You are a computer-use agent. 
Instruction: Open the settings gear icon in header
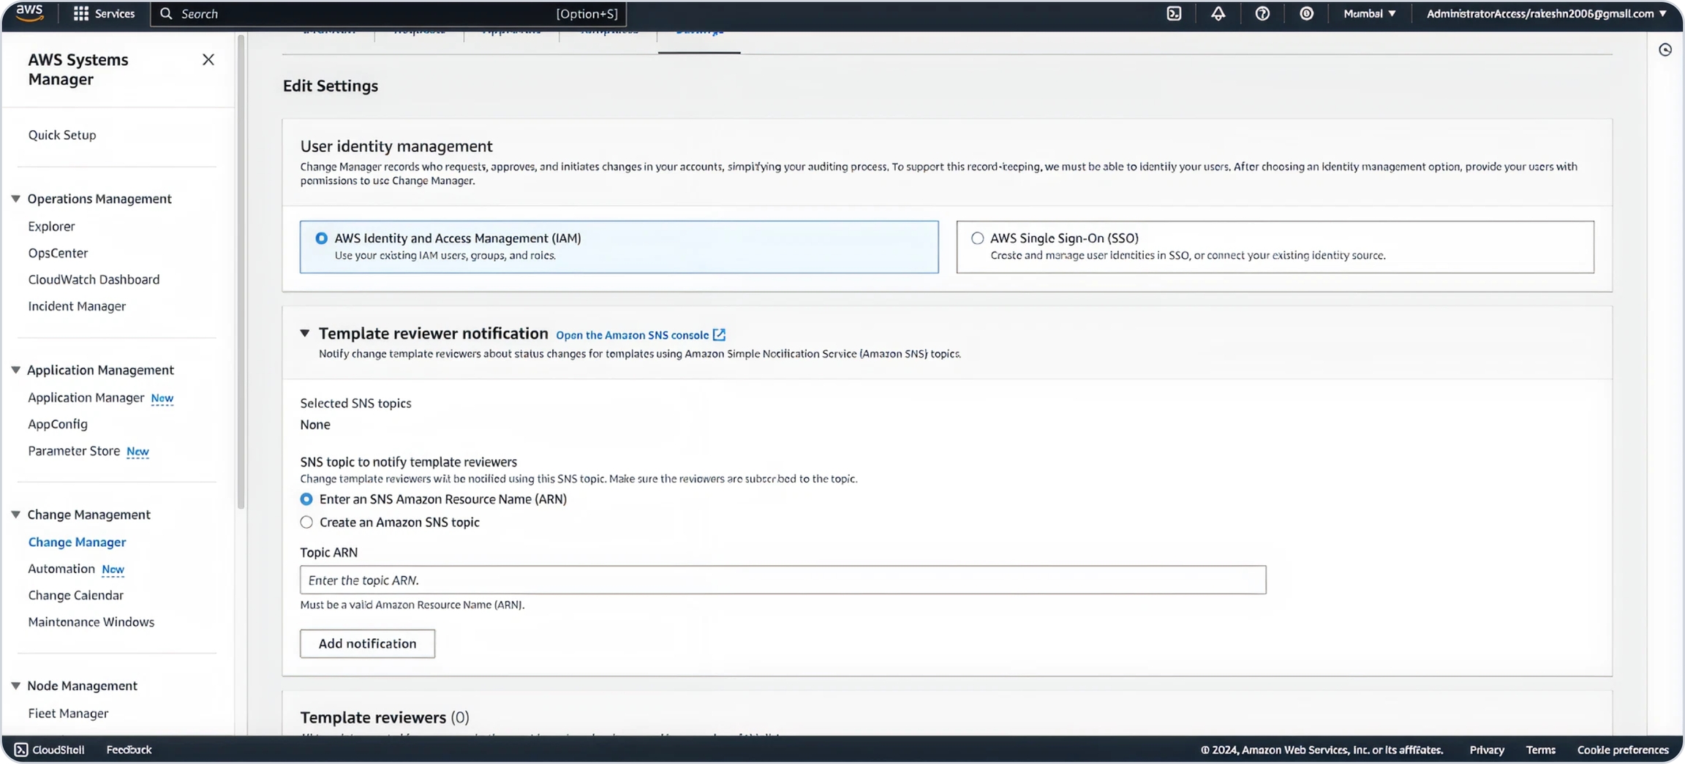tap(1306, 13)
